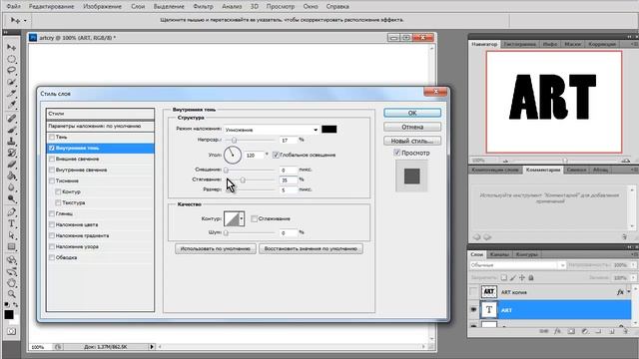This screenshot has width=639, height=359.
Task: Select the Brush tool
Action: coord(11,131)
